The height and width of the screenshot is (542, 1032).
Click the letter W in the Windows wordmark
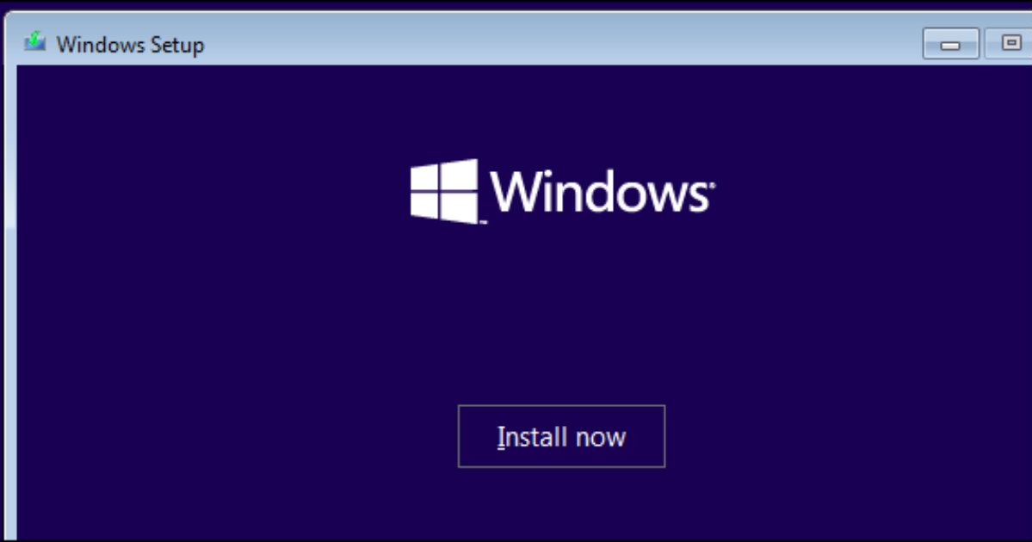pos(513,191)
